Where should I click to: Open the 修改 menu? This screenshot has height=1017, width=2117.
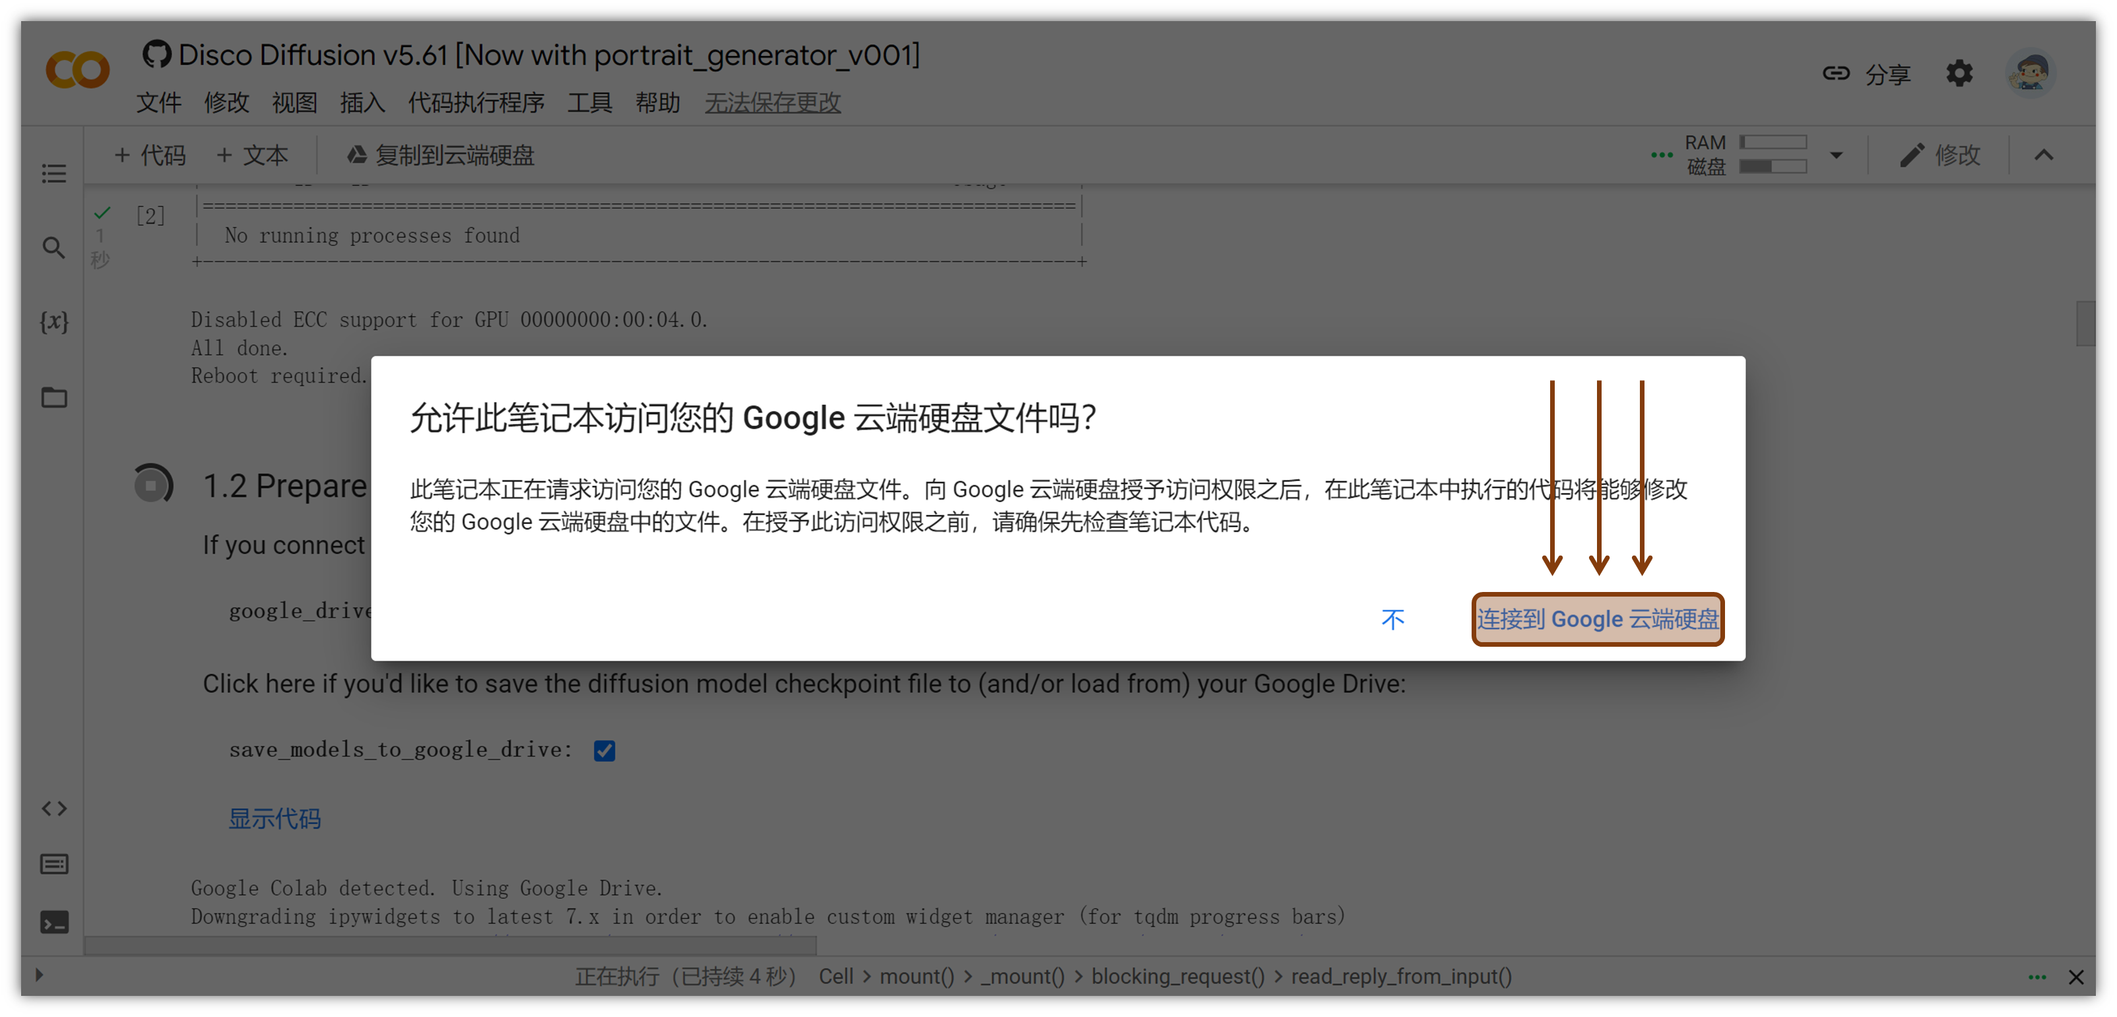tap(227, 103)
